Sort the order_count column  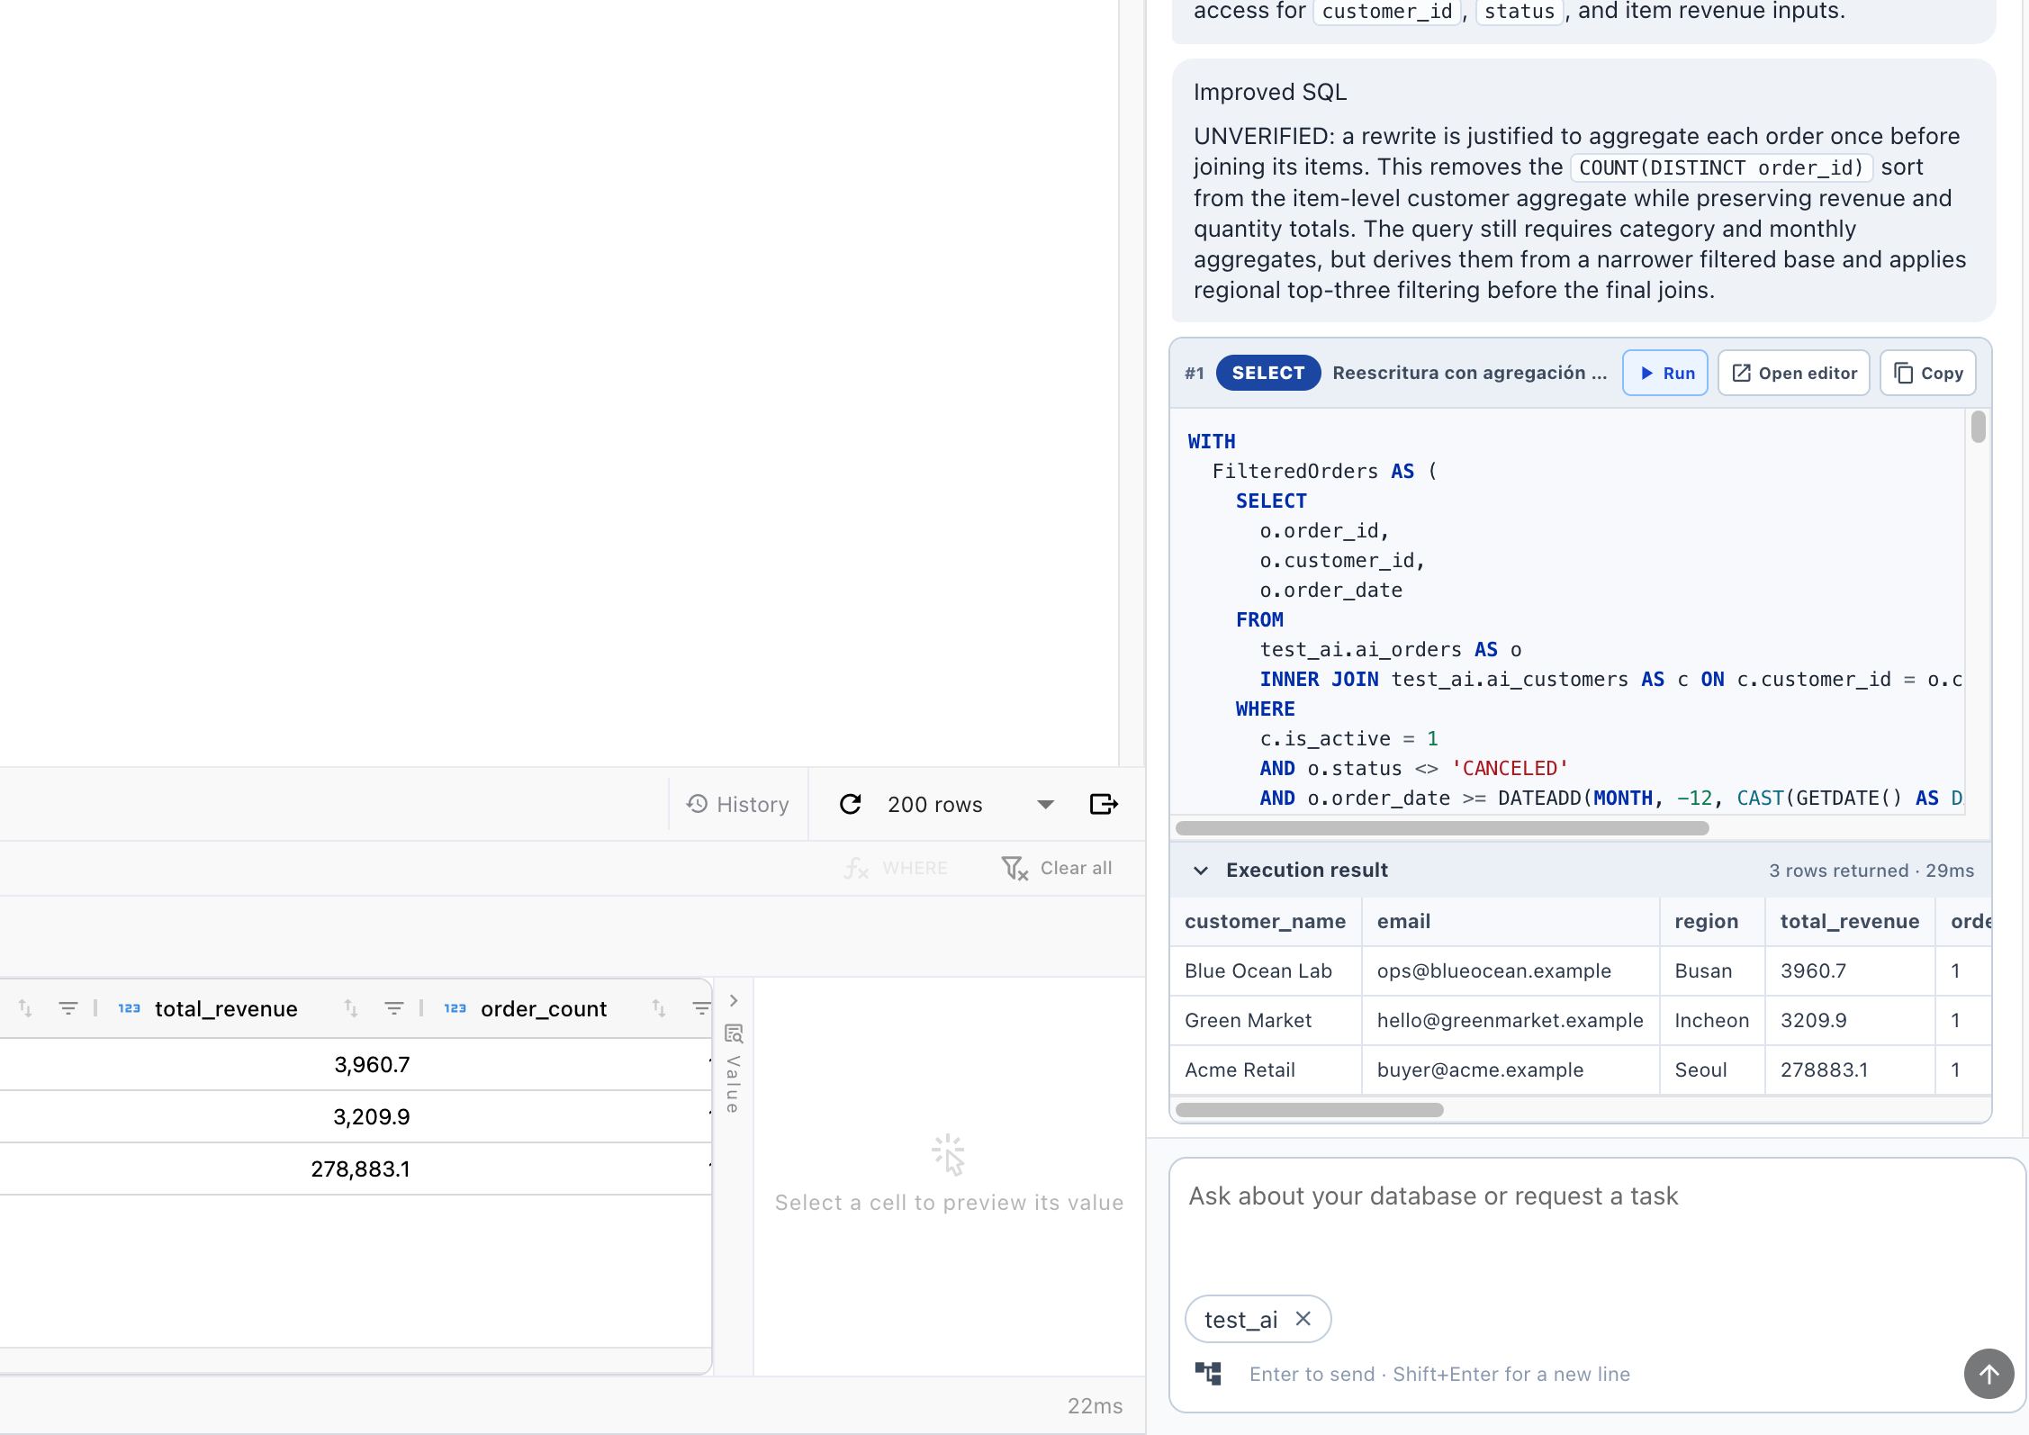(659, 1008)
